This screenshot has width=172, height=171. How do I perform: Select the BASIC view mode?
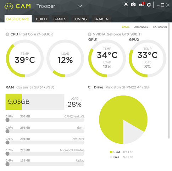pyautogui.click(x=126, y=27)
